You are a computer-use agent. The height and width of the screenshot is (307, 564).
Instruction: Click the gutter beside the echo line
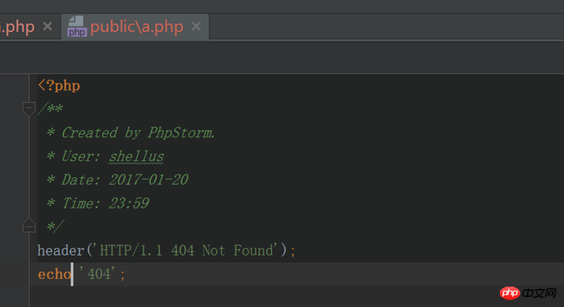coord(14,274)
